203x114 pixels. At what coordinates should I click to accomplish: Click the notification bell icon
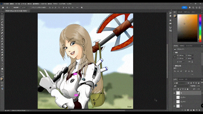pos(190,8)
